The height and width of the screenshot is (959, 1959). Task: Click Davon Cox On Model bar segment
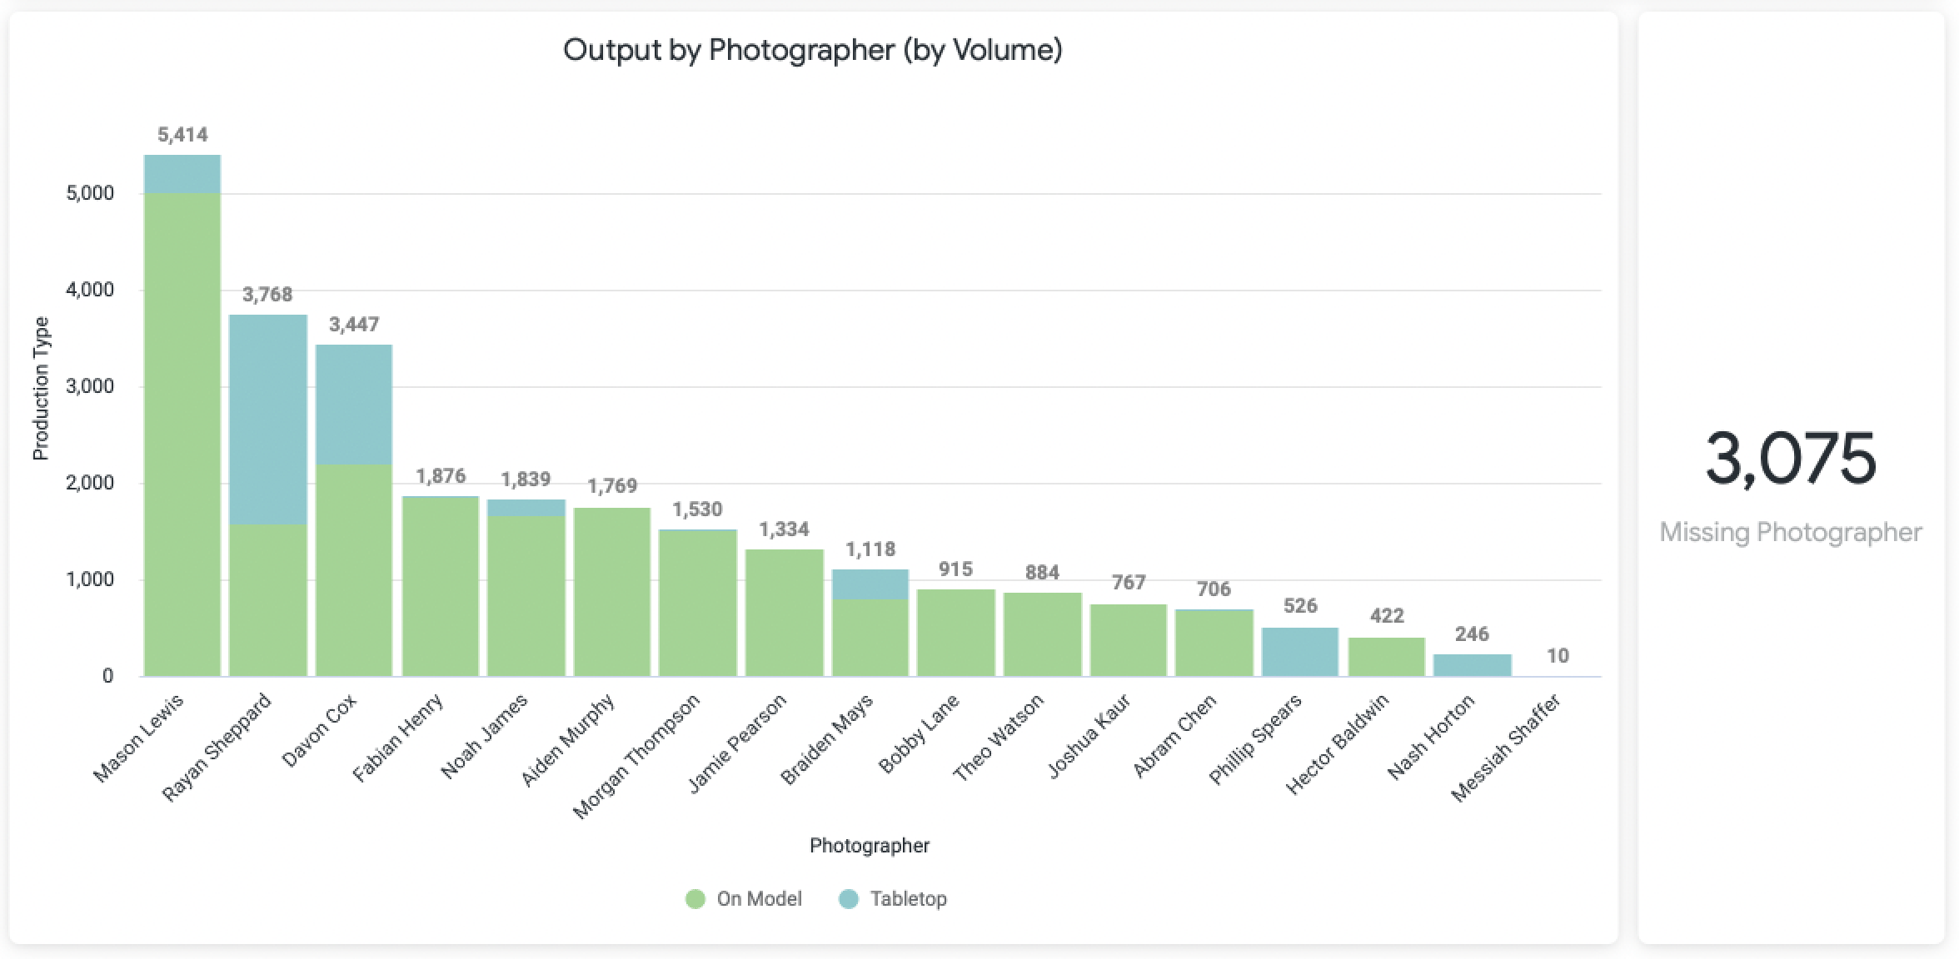pos(354,570)
